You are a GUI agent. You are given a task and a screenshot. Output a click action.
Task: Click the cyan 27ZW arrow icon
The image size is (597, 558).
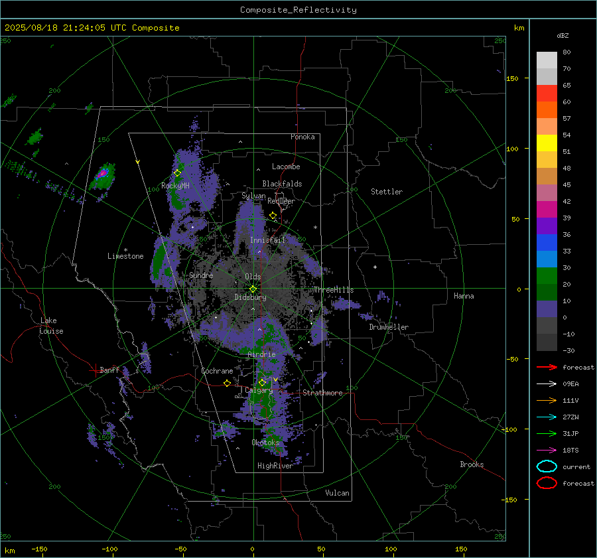547,417
